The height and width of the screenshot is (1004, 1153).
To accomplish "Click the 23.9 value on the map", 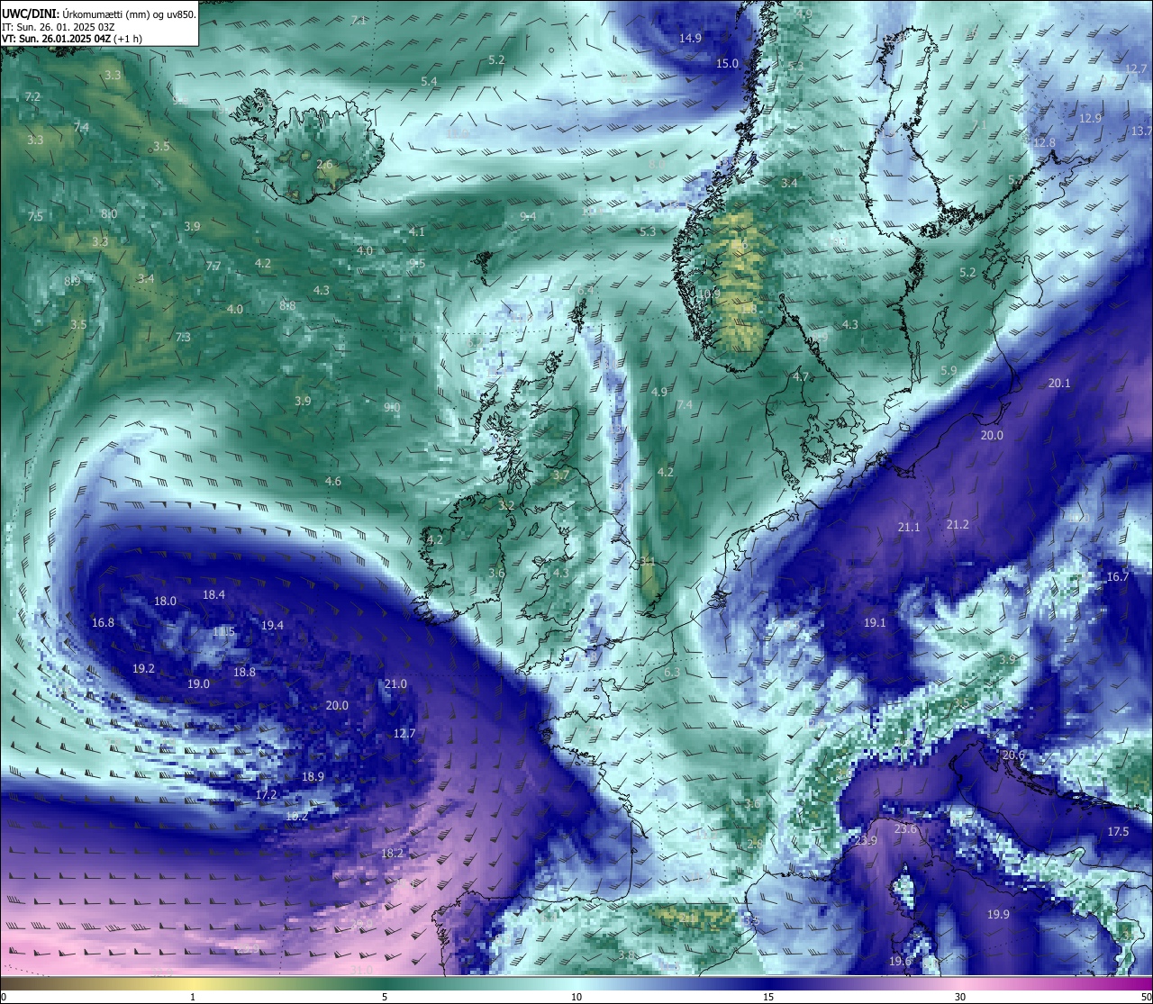I will point(866,841).
